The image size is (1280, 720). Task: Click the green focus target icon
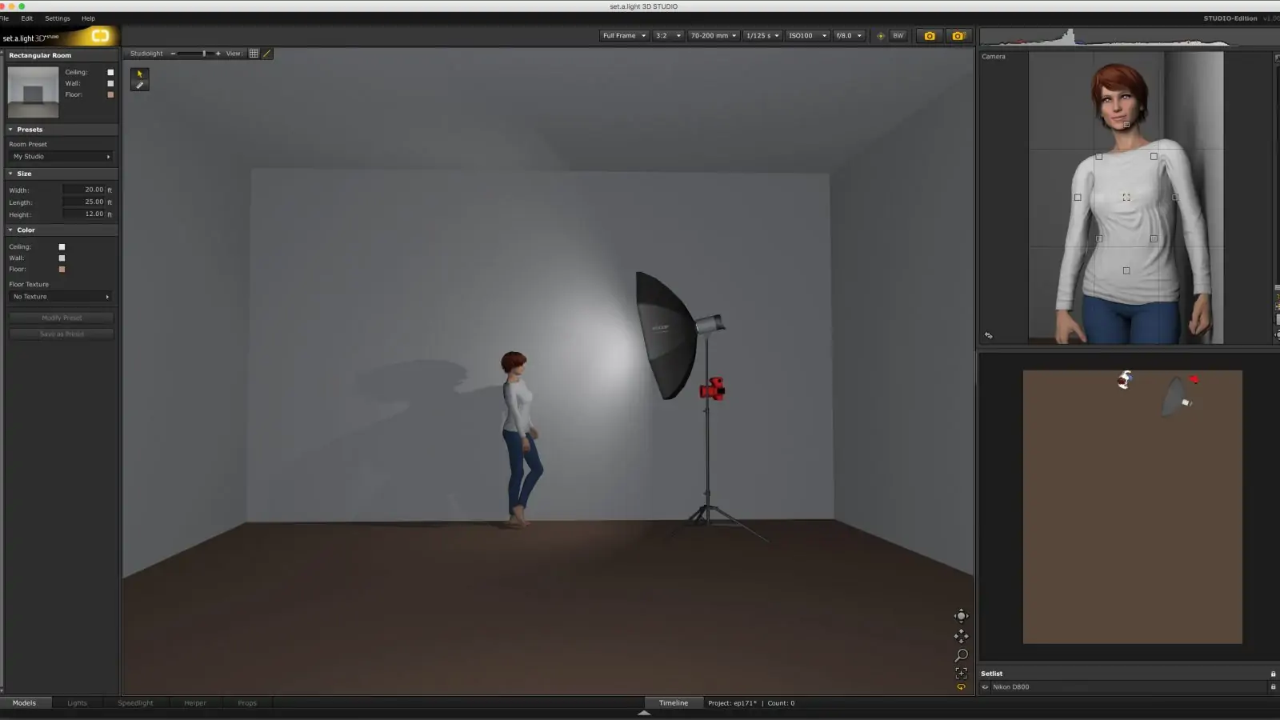point(881,36)
